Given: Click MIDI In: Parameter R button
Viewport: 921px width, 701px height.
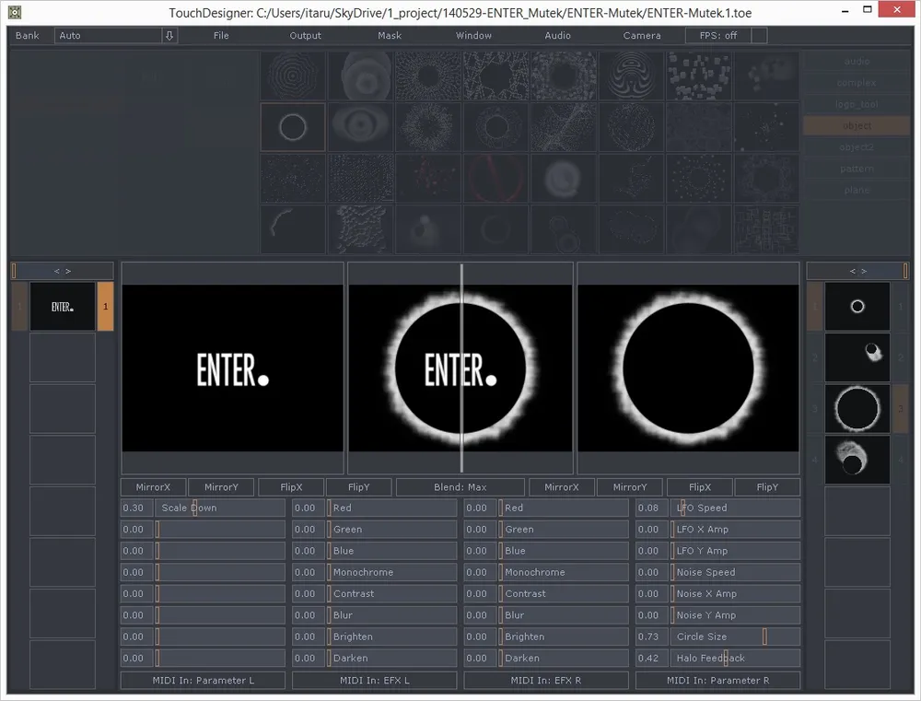Looking at the screenshot, I should coord(717,681).
